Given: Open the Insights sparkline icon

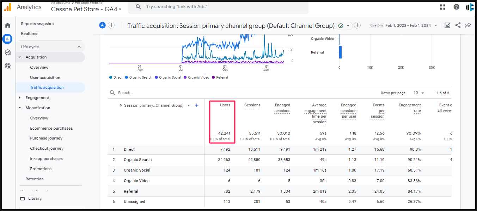Looking at the screenshot, I should [468, 25].
